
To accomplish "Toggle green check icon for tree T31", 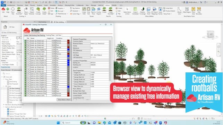I will tap(25, 96).
